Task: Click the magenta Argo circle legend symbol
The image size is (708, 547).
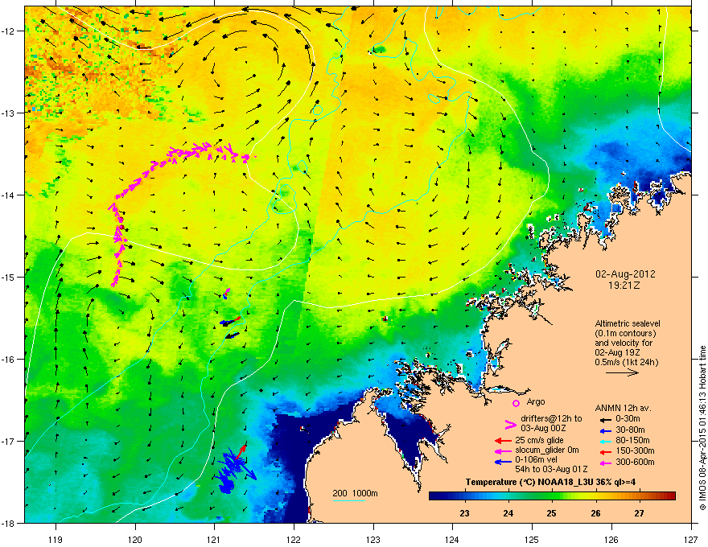Action: tap(516, 403)
